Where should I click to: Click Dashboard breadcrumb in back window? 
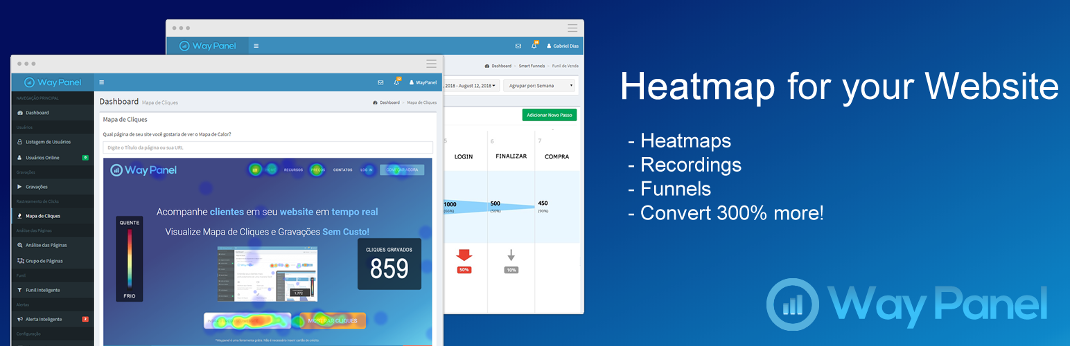point(498,66)
